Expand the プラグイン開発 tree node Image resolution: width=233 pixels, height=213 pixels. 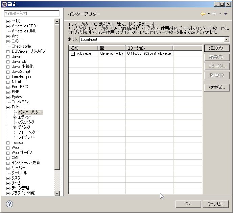8,193
